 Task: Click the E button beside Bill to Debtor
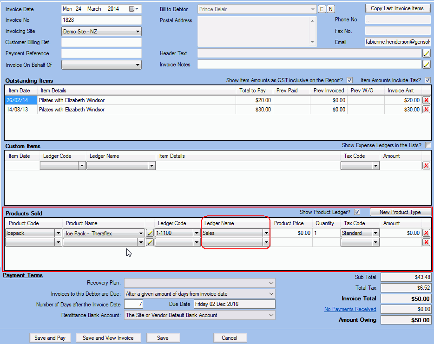pos(322,9)
